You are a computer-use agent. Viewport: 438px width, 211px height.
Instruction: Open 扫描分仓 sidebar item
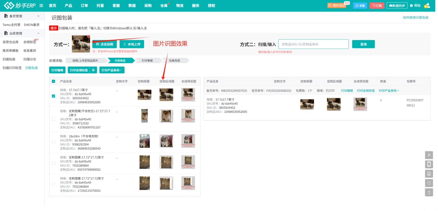30,59
